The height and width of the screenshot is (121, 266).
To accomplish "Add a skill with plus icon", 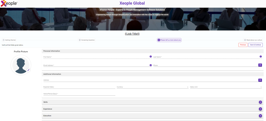I will tap(260, 102).
